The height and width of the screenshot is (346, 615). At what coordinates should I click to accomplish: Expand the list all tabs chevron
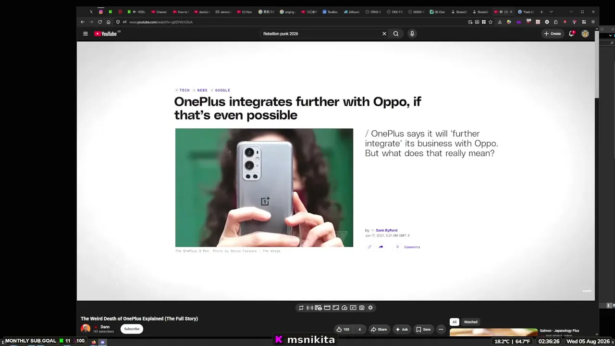pyautogui.click(x=551, y=12)
